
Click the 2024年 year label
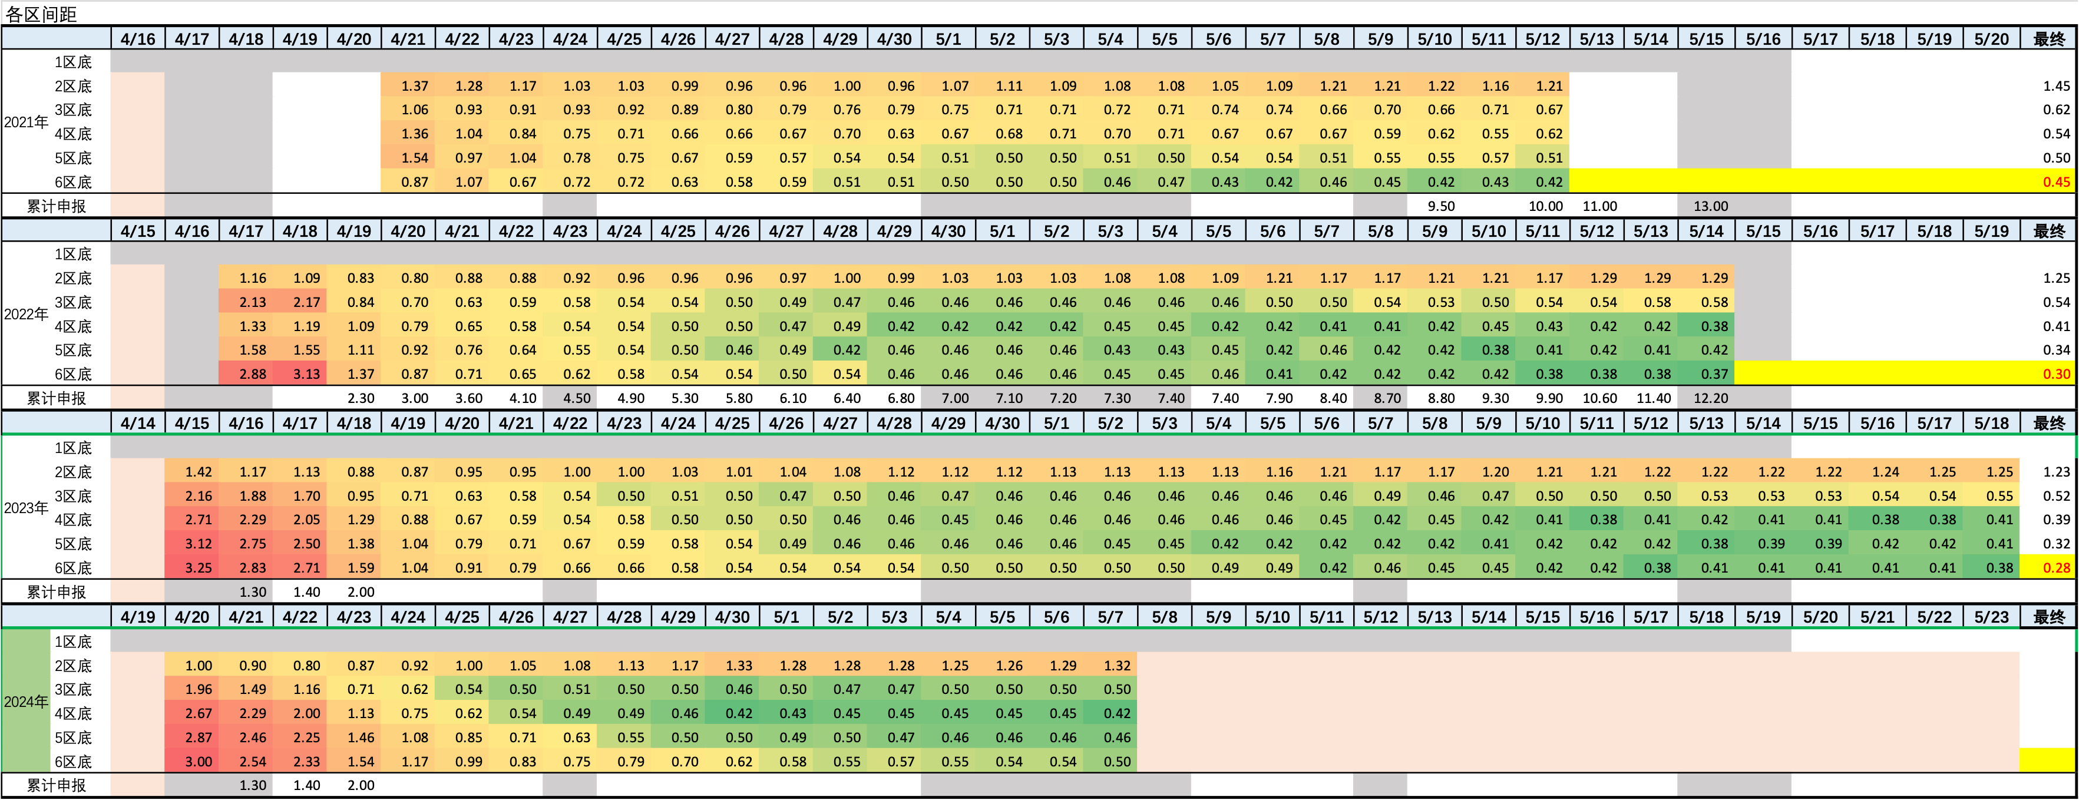coord(26,702)
